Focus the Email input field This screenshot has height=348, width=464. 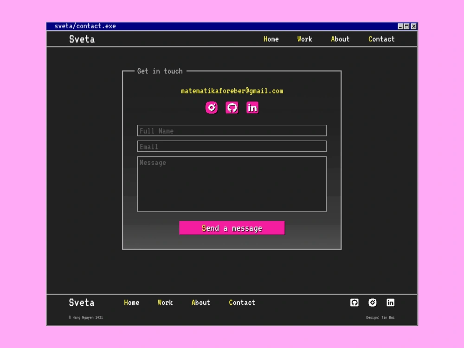(x=232, y=146)
